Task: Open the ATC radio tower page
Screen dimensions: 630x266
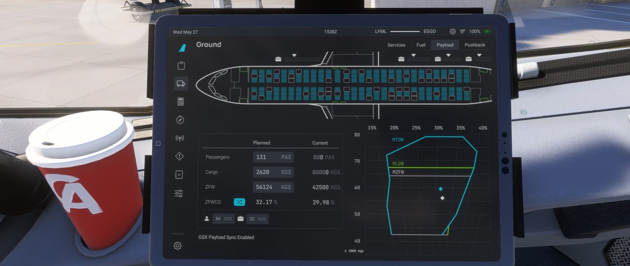Action: coord(180,138)
